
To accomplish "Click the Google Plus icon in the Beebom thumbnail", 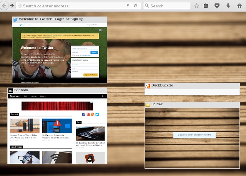I will pos(88,115).
